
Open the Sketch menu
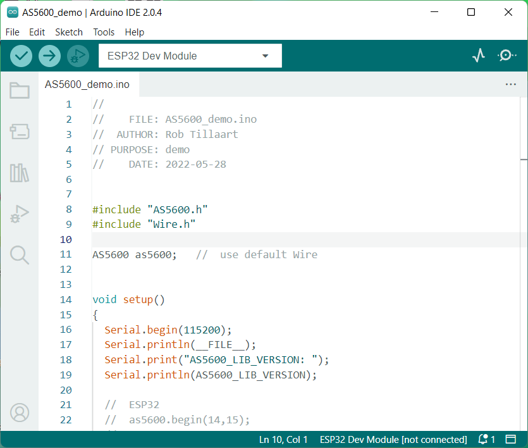click(69, 32)
